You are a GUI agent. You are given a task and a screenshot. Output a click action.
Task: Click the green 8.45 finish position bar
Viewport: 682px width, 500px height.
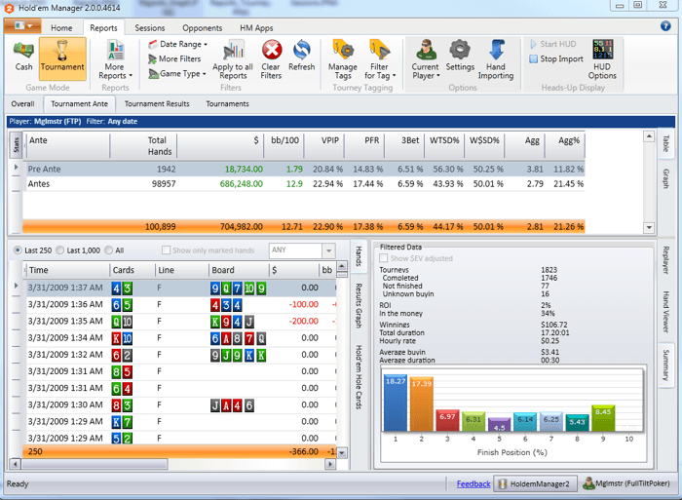pyautogui.click(x=603, y=419)
